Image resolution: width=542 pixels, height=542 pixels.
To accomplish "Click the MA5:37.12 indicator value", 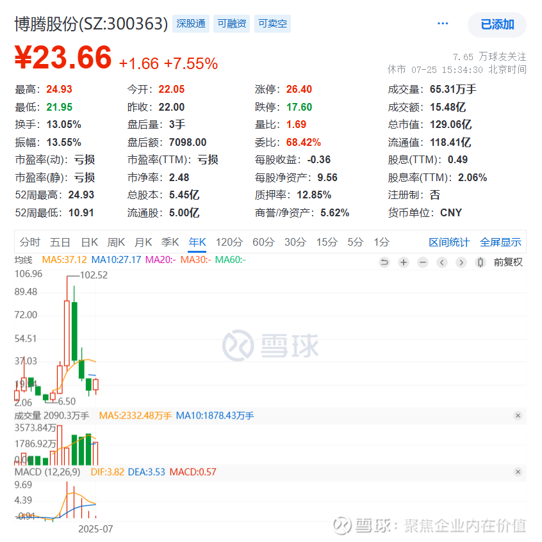I will [64, 260].
